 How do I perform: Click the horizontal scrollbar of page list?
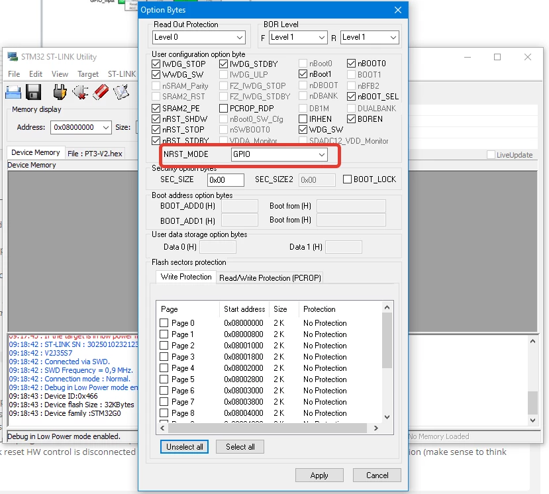(269, 428)
